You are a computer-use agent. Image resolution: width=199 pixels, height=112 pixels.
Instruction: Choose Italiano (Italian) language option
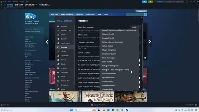point(108,46)
